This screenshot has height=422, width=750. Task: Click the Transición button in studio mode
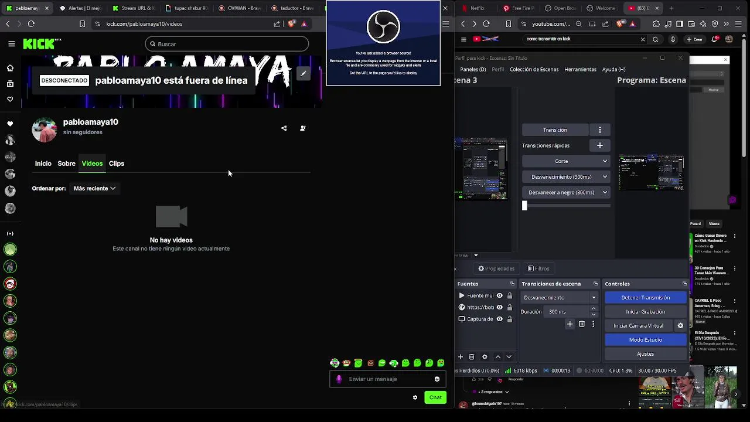point(555,130)
